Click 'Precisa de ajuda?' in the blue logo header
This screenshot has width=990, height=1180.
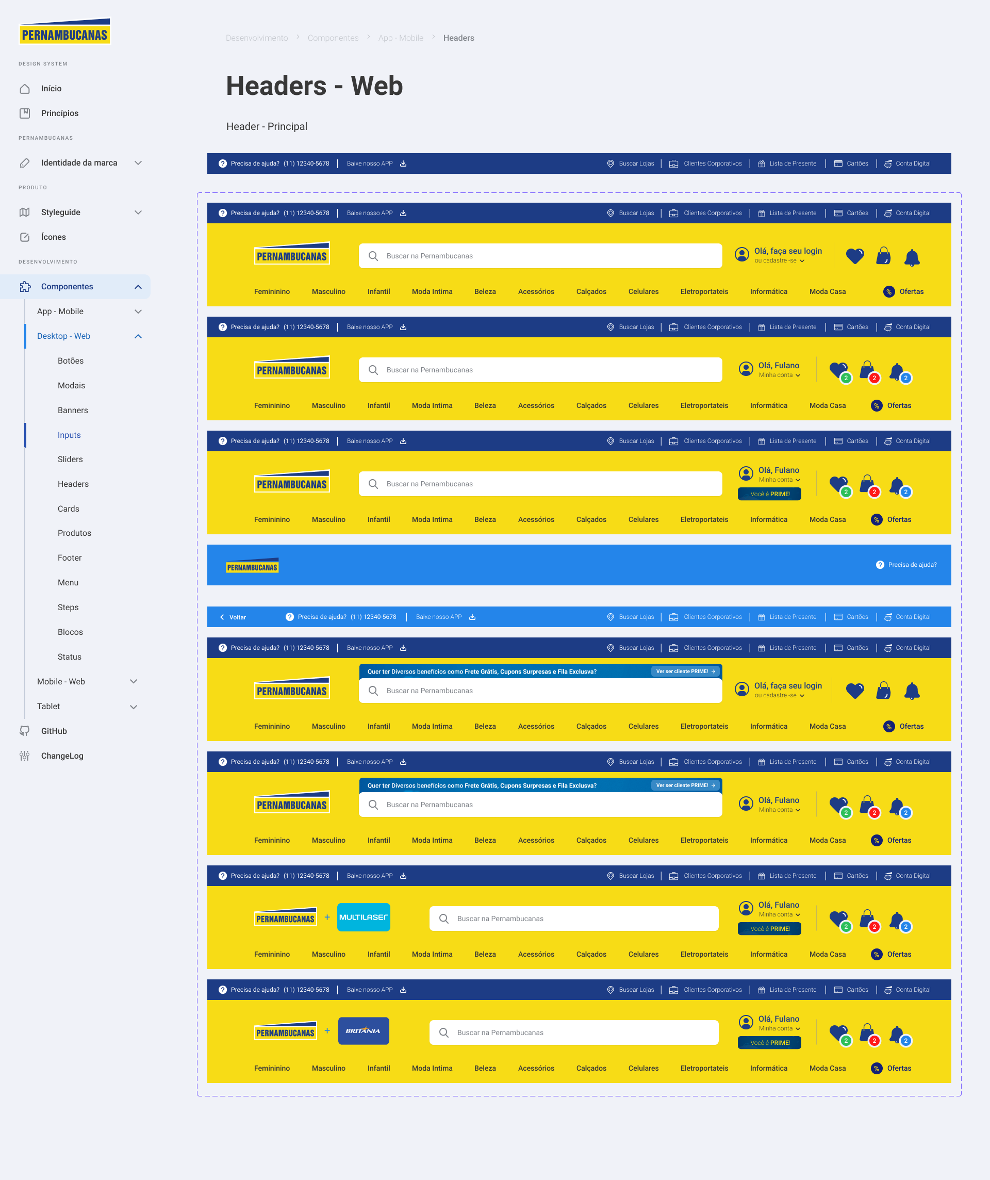click(906, 565)
